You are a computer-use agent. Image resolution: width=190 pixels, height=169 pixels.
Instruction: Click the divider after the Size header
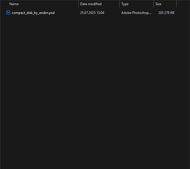(176, 4)
